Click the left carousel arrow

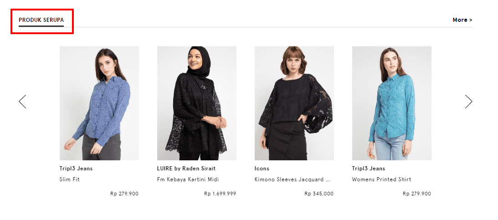[22, 102]
